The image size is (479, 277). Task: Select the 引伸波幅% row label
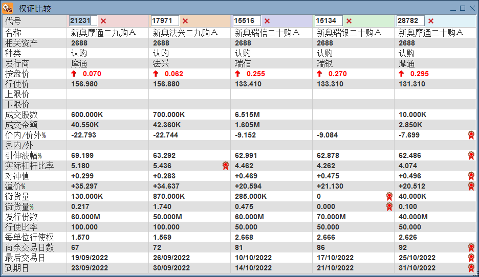[23, 155]
